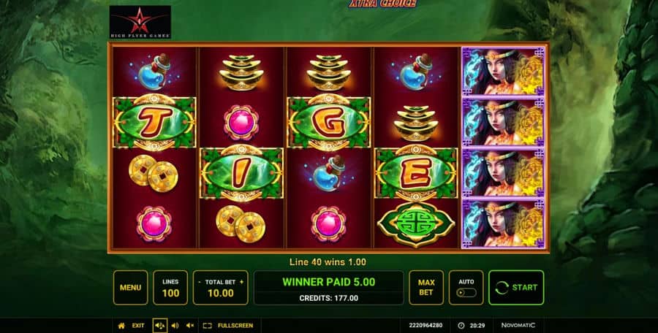The height and width of the screenshot is (333, 658).
Task: Open the LINES 100 selector
Action: click(170, 288)
